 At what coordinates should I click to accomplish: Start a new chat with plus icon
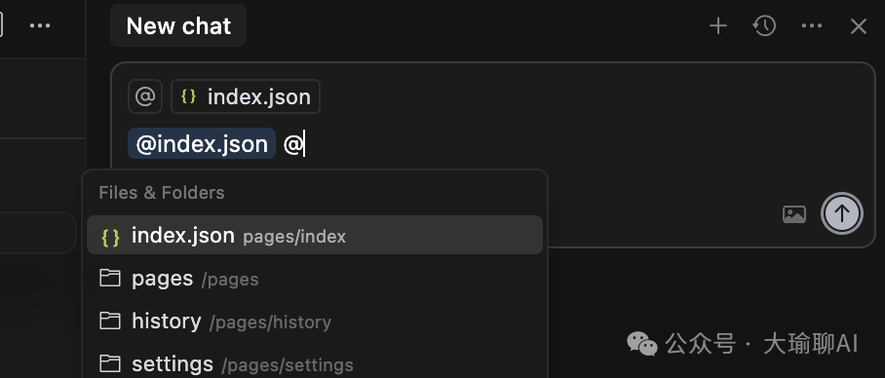tap(718, 26)
